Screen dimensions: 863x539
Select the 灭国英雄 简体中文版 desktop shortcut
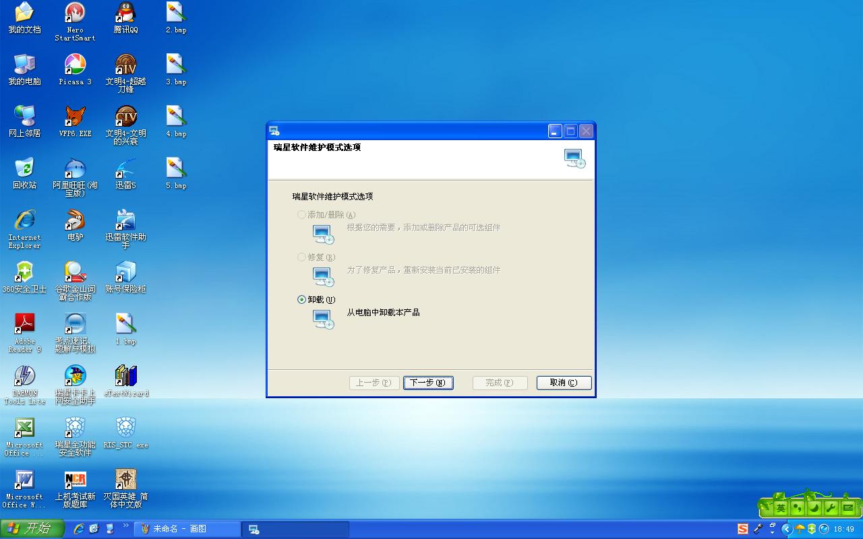[125, 488]
